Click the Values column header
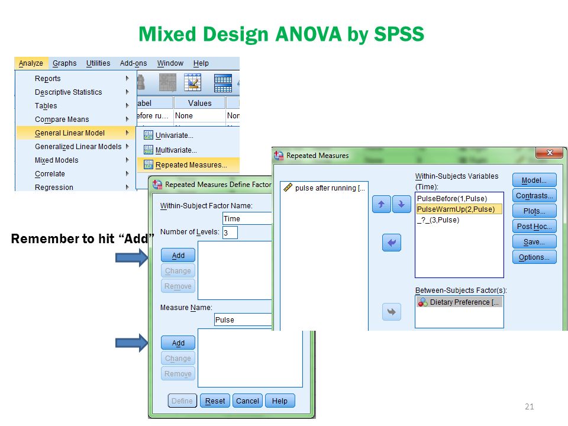 point(199,103)
